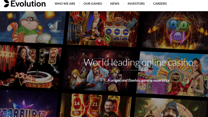
Task: Select the dragon eyes game thumbnail
Action: pos(175,30)
